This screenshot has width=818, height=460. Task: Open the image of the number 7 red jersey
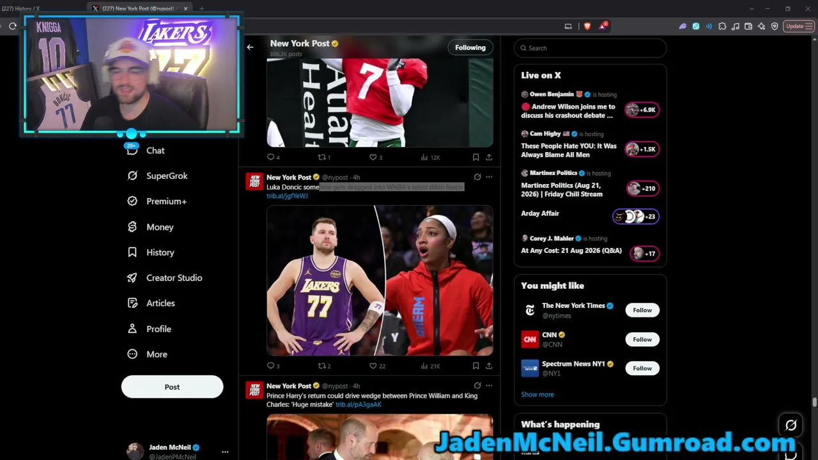coord(380,103)
